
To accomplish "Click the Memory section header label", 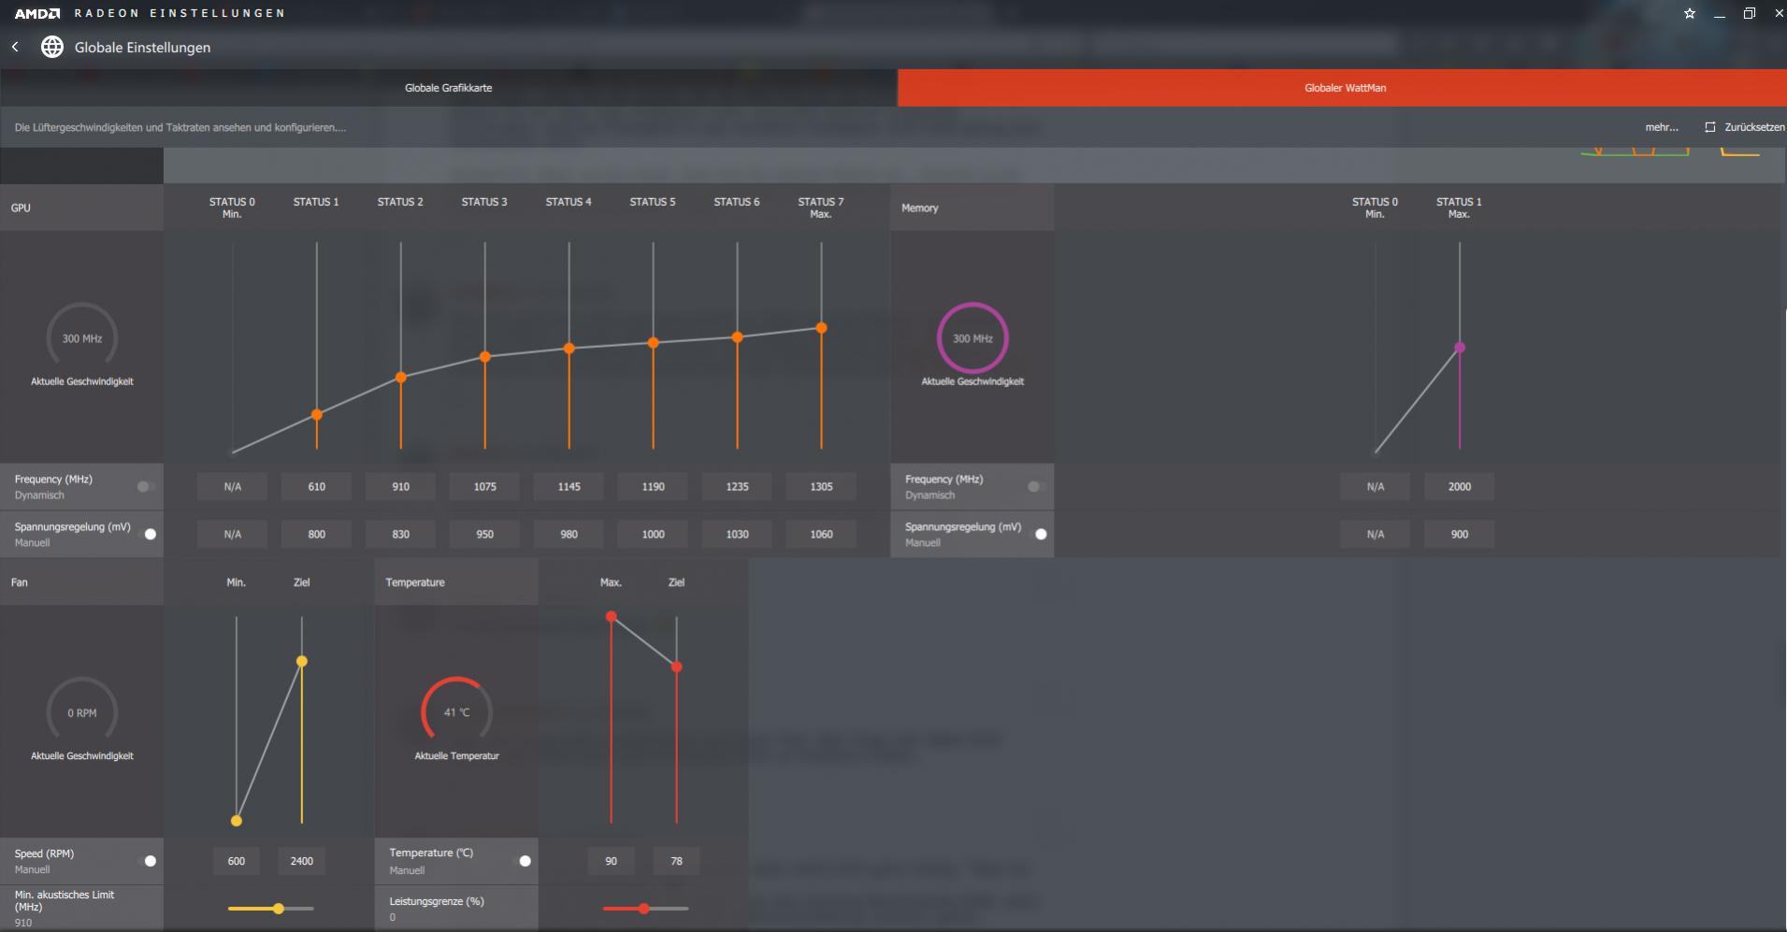I will [919, 208].
